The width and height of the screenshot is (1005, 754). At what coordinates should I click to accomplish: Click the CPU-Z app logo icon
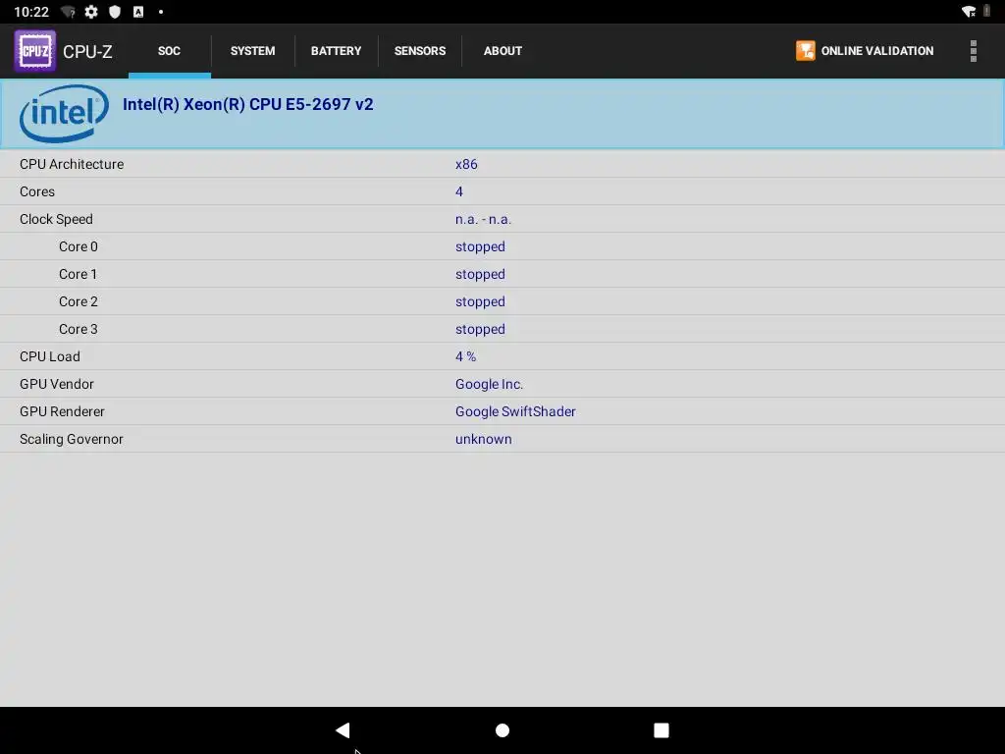point(34,51)
